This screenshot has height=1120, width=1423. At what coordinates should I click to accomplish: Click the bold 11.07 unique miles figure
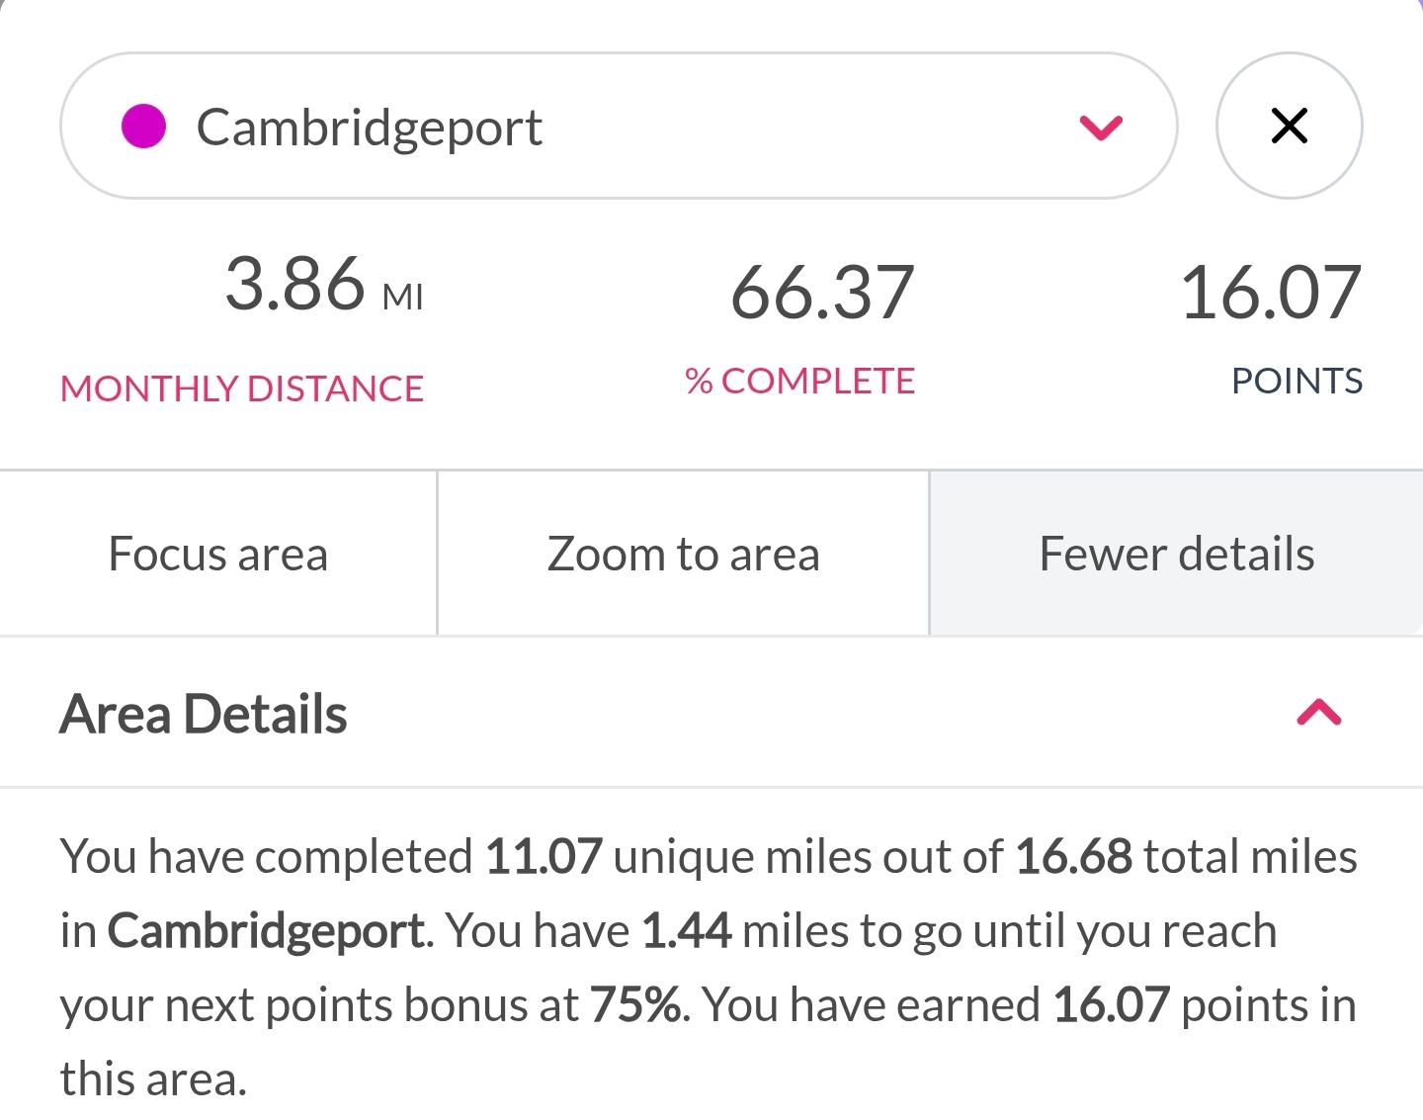(x=544, y=856)
